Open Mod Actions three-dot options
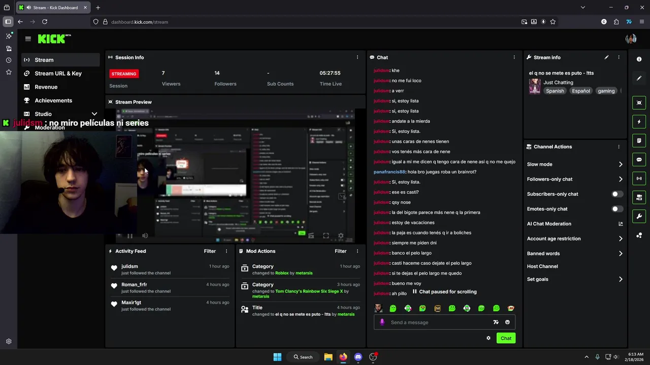Image resolution: width=650 pixels, height=365 pixels. pyautogui.click(x=357, y=251)
